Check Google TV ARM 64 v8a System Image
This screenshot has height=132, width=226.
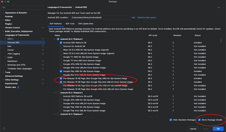point(61,57)
